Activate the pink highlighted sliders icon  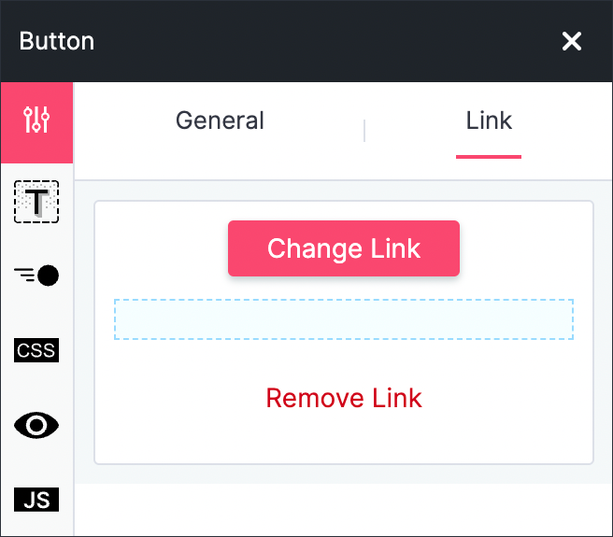click(36, 120)
